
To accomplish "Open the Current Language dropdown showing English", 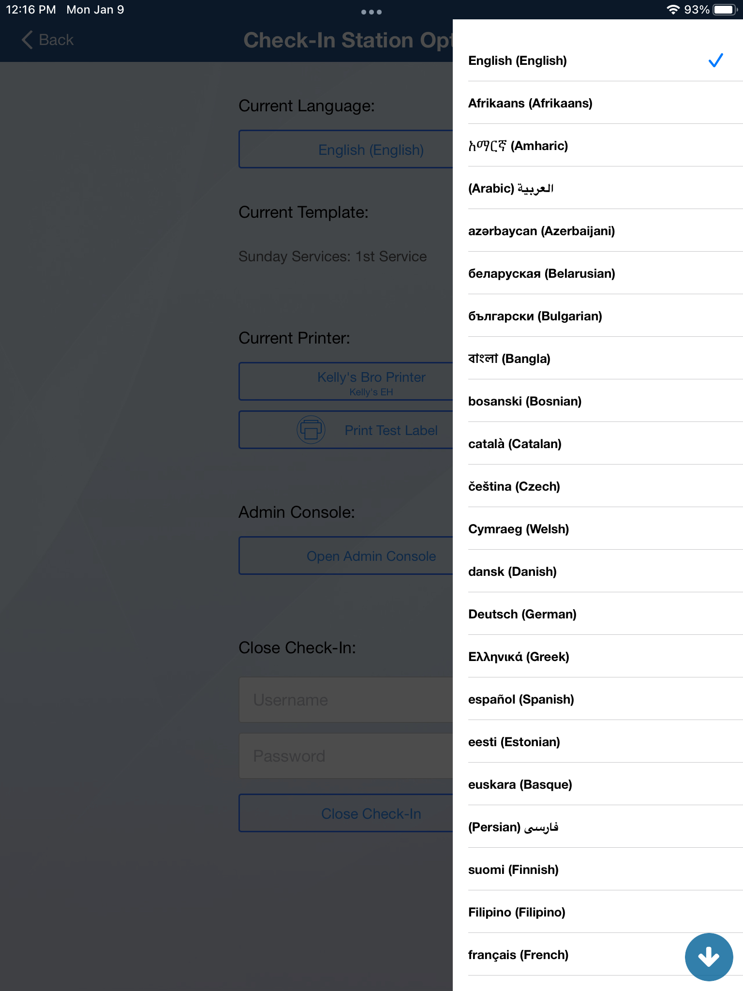I will (346, 150).
